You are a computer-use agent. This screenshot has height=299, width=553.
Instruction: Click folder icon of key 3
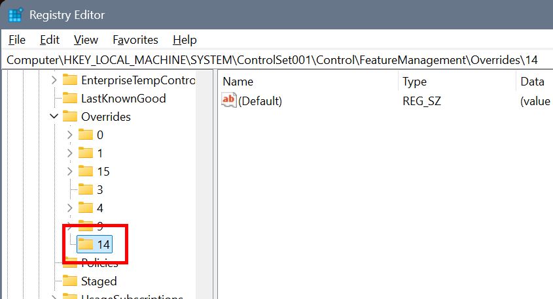85,189
